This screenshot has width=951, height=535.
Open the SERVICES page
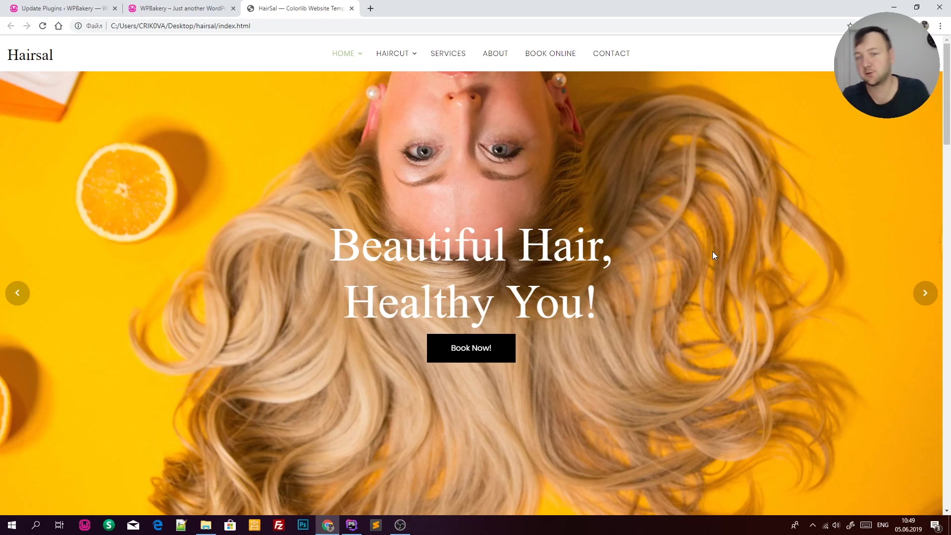pyautogui.click(x=448, y=53)
